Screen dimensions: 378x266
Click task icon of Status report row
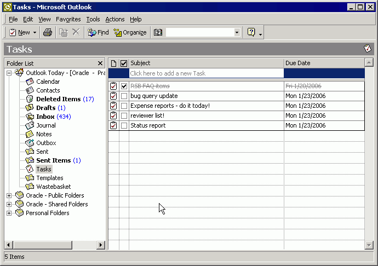pos(113,125)
